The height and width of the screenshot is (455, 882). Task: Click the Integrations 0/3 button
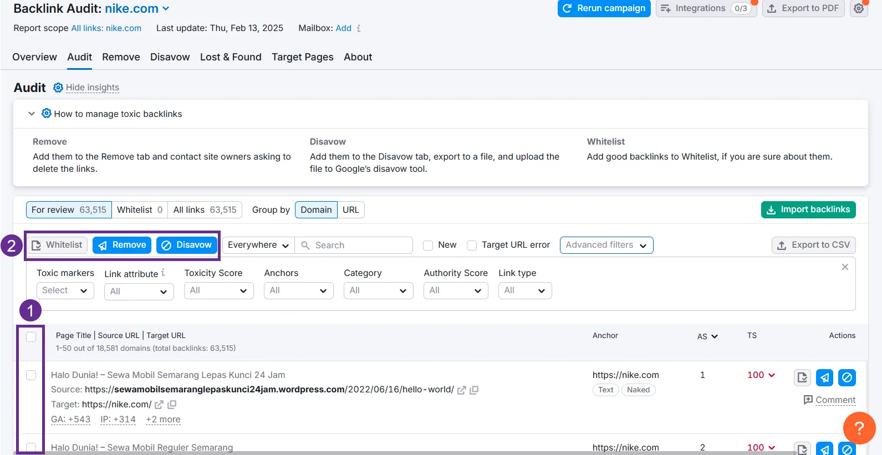point(707,8)
